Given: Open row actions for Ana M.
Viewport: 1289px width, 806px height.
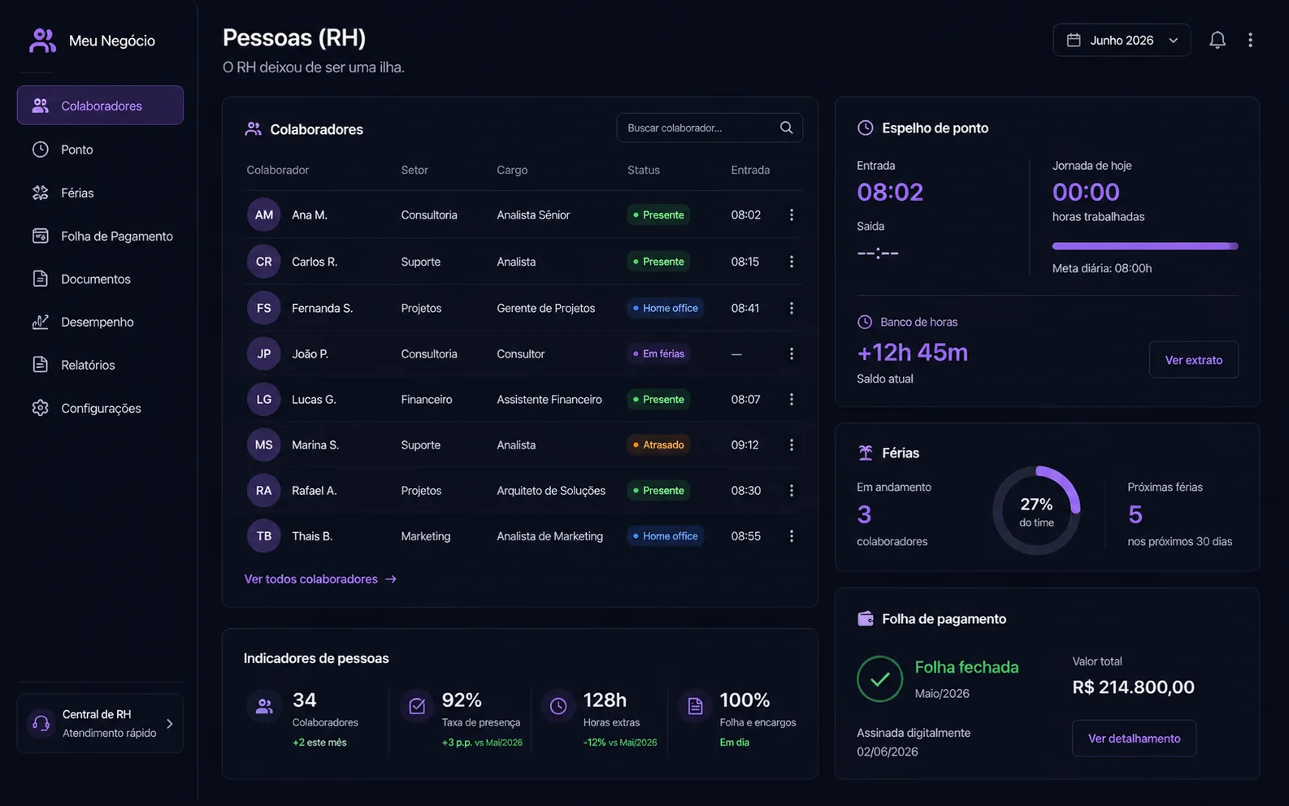Looking at the screenshot, I should click(791, 214).
